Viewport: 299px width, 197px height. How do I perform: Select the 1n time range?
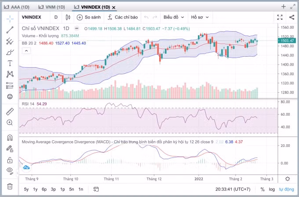point(81,189)
